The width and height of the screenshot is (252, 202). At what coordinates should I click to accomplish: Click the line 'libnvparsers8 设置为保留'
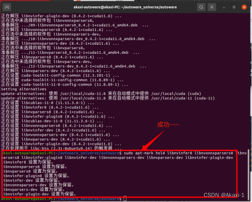pyautogui.click(x=30, y=171)
